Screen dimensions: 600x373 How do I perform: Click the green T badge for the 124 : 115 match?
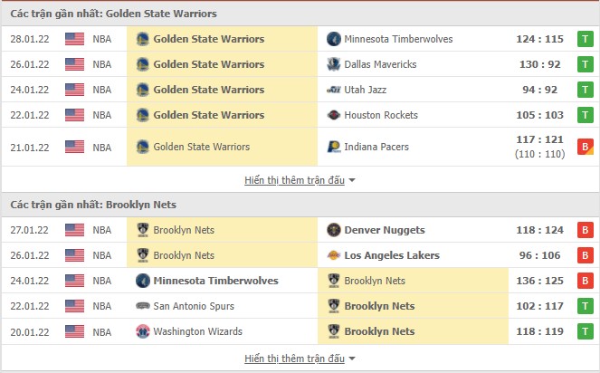click(x=585, y=39)
